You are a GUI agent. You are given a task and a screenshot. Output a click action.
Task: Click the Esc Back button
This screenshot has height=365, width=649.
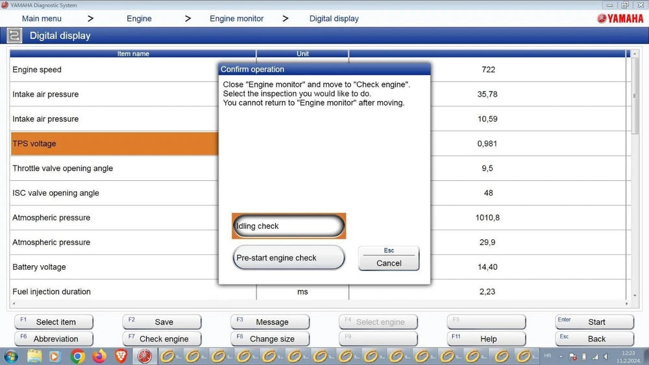(x=594, y=338)
